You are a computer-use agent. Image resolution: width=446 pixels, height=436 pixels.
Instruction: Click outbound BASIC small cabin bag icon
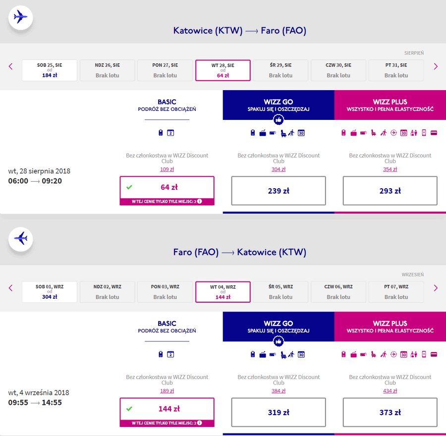[x=161, y=133]
